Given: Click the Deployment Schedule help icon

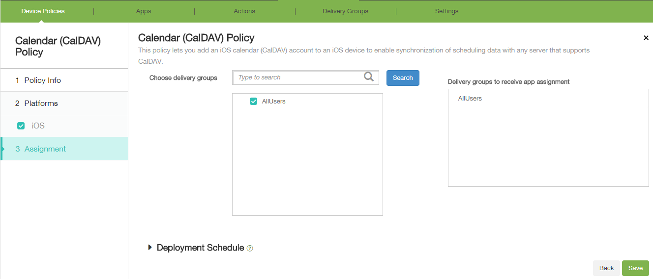Looking at the screenshot, I should [250, 248].
